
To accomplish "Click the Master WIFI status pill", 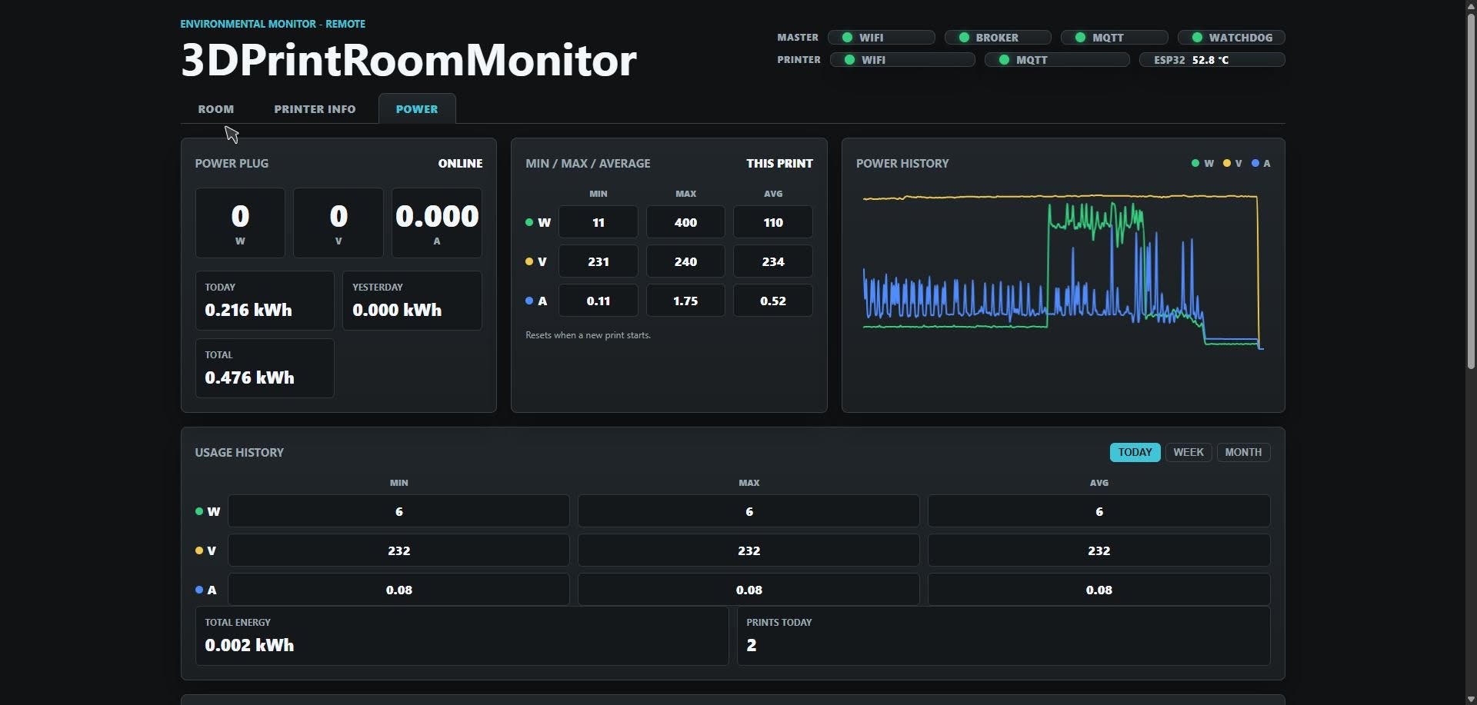I will point(882,37).
